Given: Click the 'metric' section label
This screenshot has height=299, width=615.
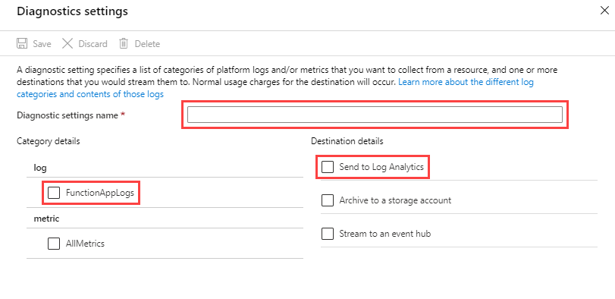Looking at the screenshot, I should pos(46,219).
